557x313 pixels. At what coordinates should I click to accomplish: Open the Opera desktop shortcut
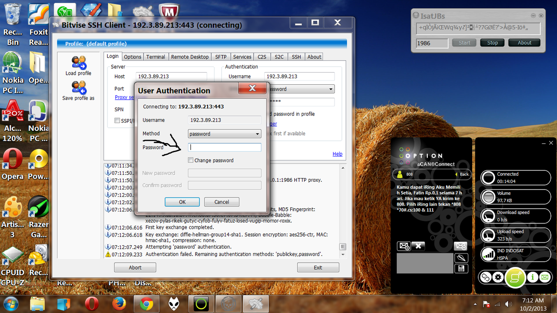[13, 164]
